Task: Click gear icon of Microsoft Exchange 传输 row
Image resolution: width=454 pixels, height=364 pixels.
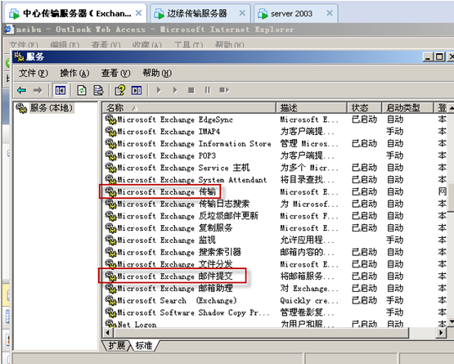Action: click(x=110, y=192)
